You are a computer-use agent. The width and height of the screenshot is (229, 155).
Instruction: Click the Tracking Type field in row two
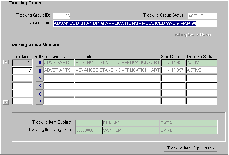point(59,70)
